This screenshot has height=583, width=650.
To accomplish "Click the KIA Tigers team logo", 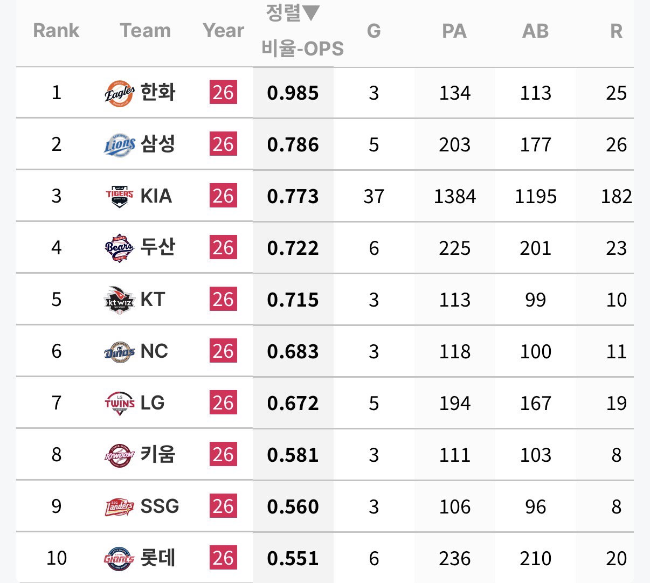I will point(119,196).
